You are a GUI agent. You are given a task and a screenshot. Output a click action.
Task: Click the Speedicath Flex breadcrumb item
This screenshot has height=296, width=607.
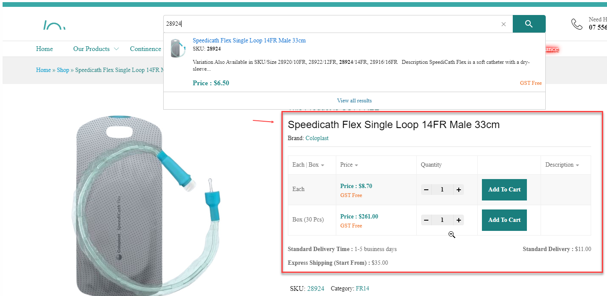point(119,70)
